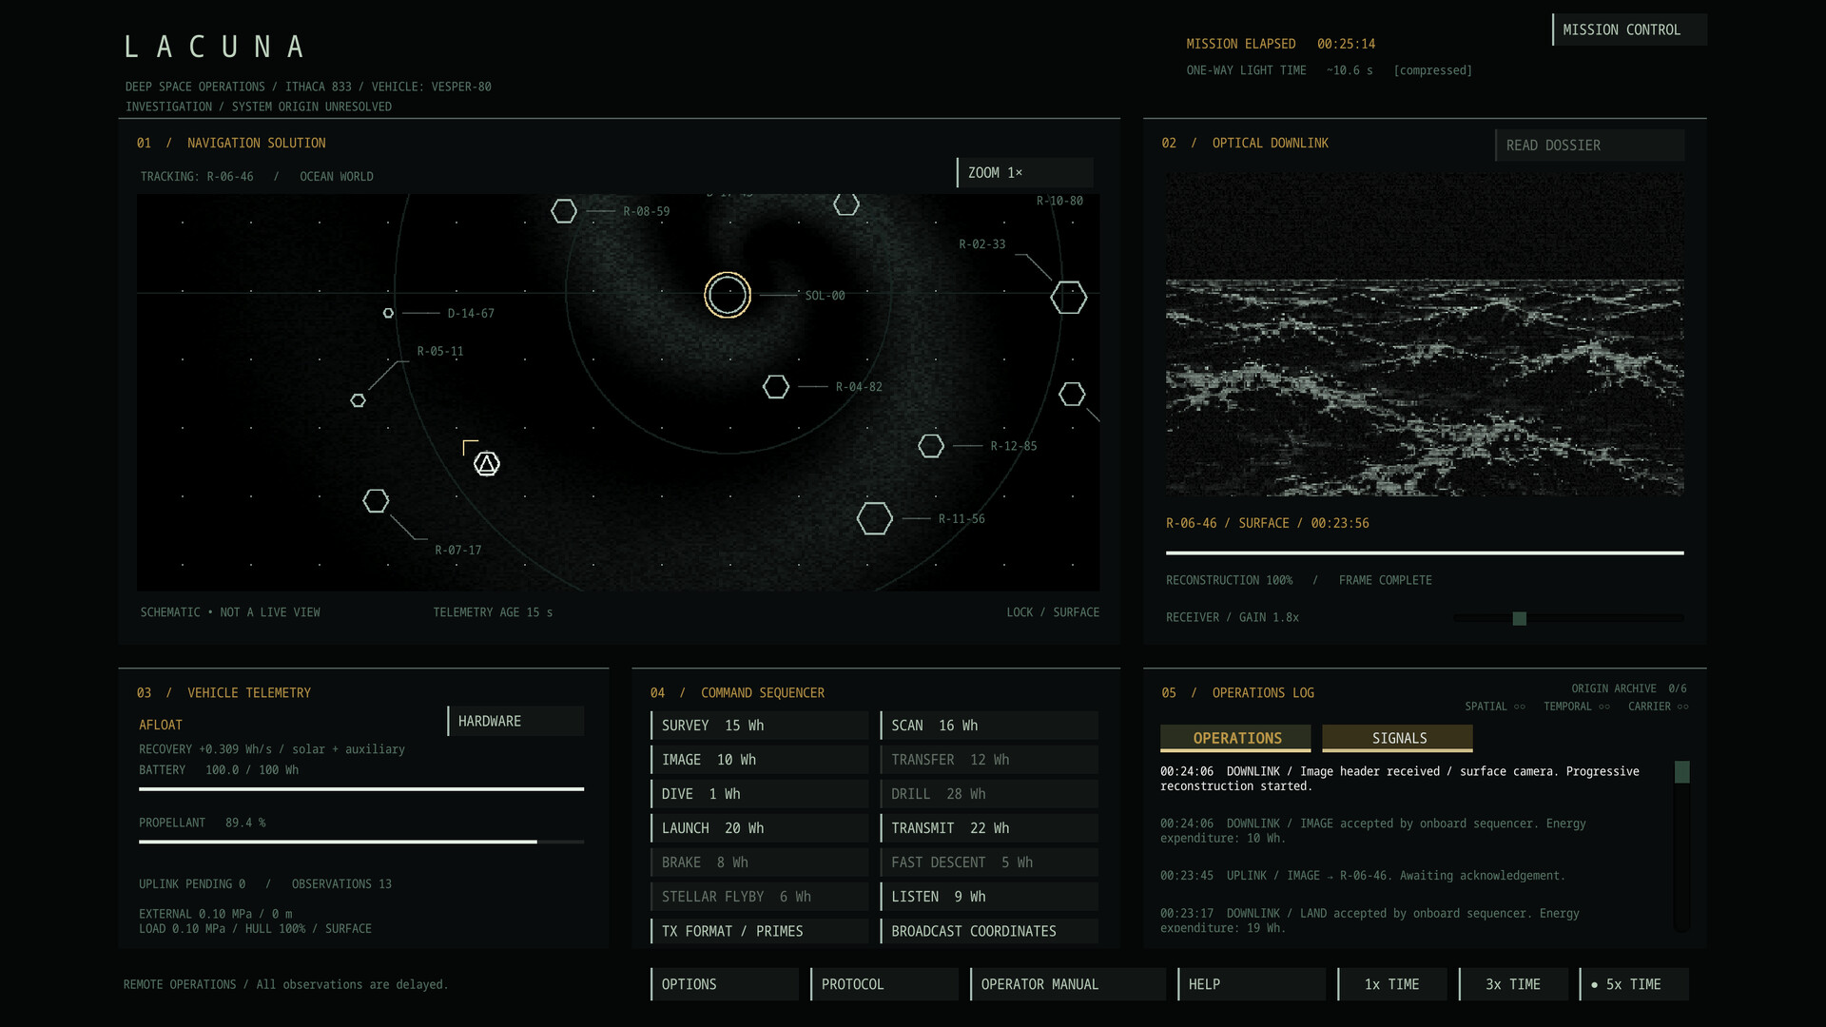Select the hexagon marker below R-02-33's
This screenshot has width=1826, height=1027.
(1072, 394)
